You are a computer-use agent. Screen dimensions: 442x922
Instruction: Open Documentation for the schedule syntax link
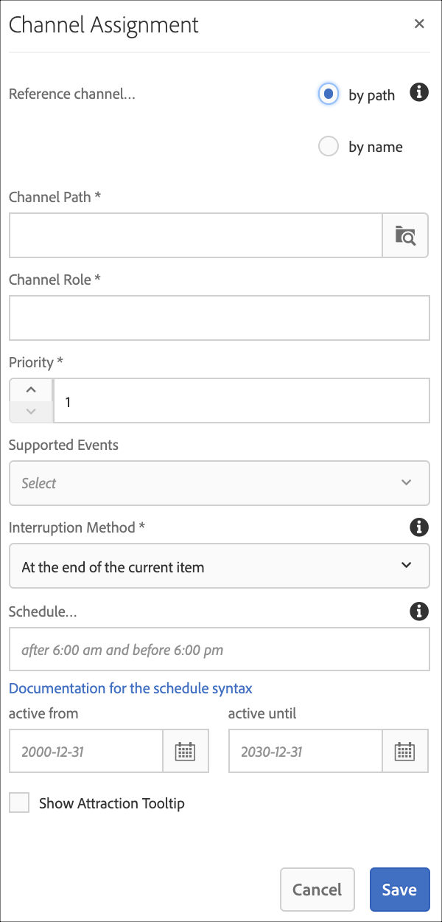pyautogui.click(x=130, y=688)
